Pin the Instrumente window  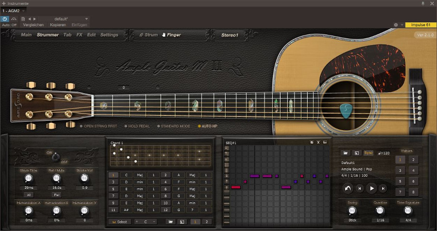[x=423, y=3]
